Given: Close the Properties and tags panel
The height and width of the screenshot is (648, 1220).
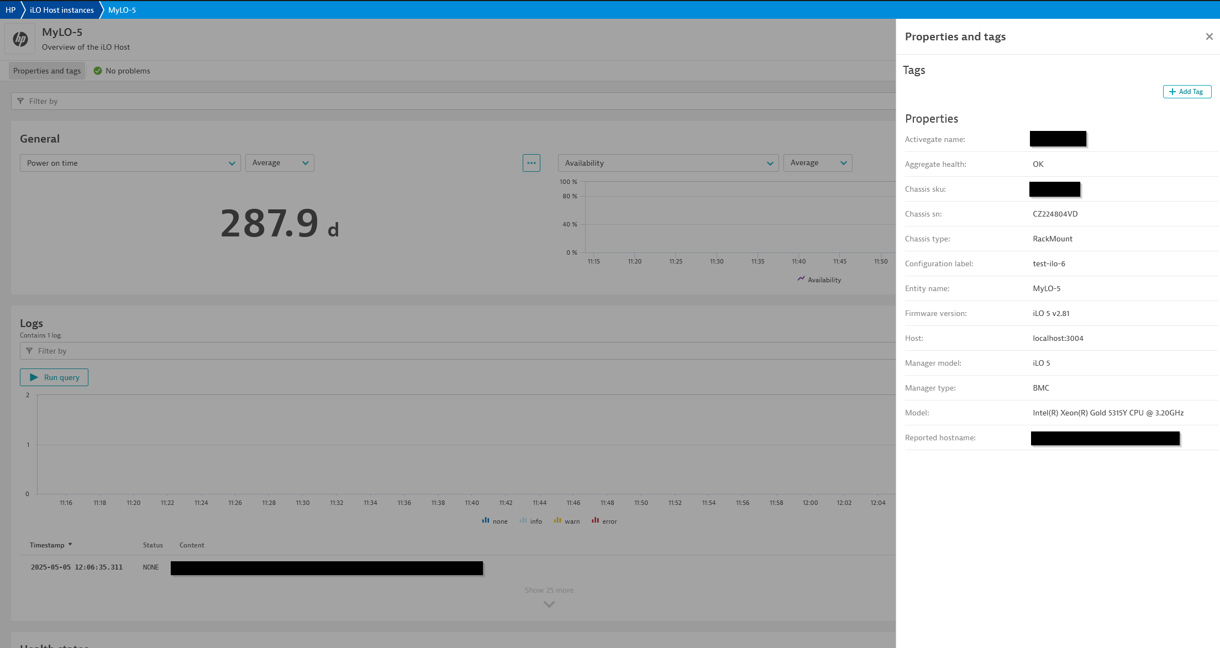Looking at the screenshot, I should pyautogui.click(x=1209, y=36).
